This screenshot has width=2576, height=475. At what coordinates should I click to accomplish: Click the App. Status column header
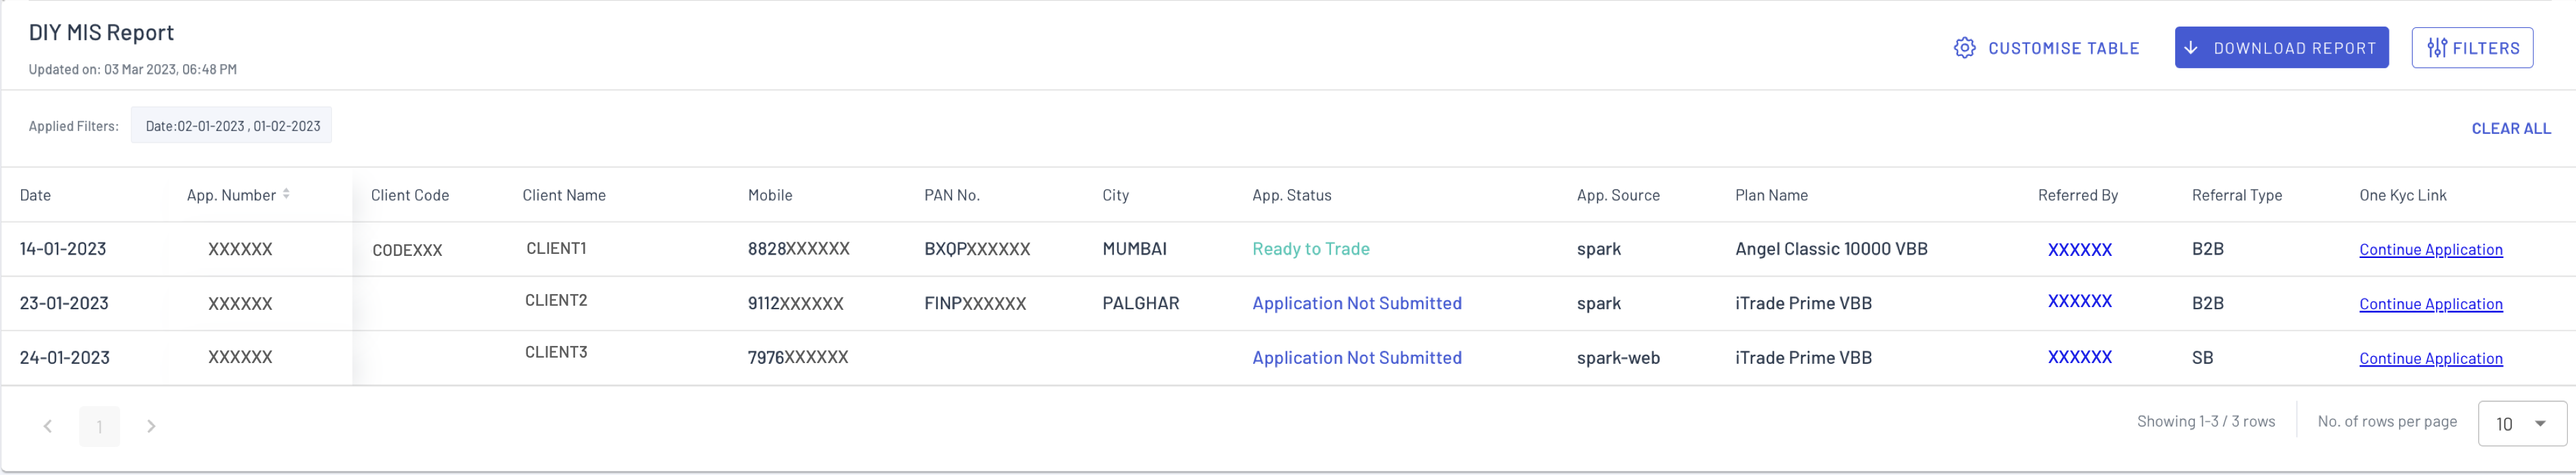point(1291,195)
